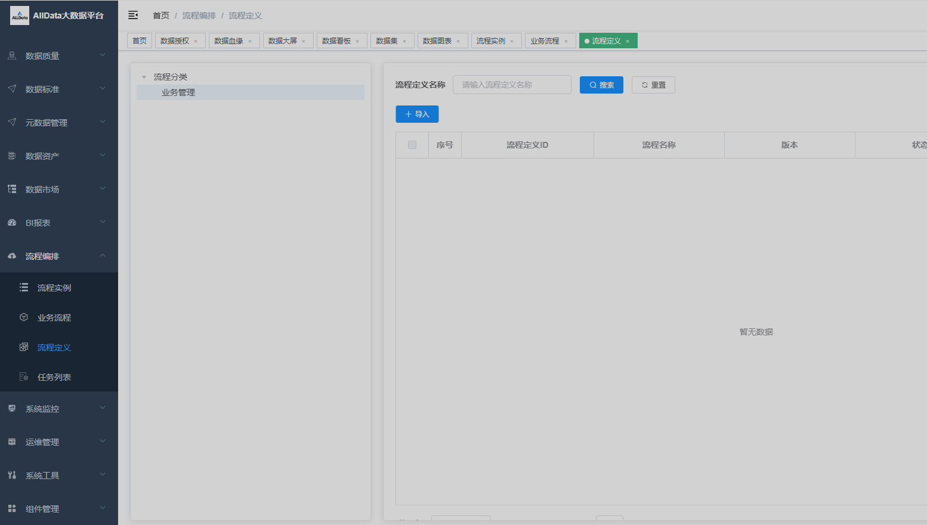Viewport: 927px width, 525px height.
Task: Close the 数据授权 tab
Action: click(x=196, y=41)
